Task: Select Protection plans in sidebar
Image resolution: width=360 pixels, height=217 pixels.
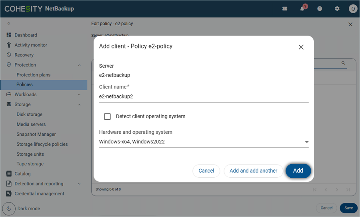Action: (x=34, y=75)
